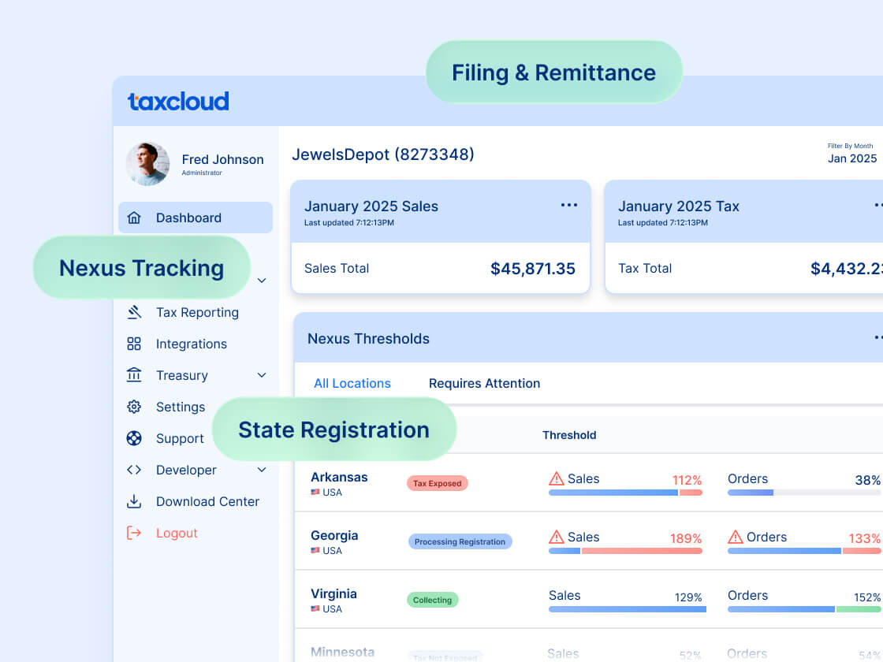Select the Developer code brackets icon

[x=134, y=470]
